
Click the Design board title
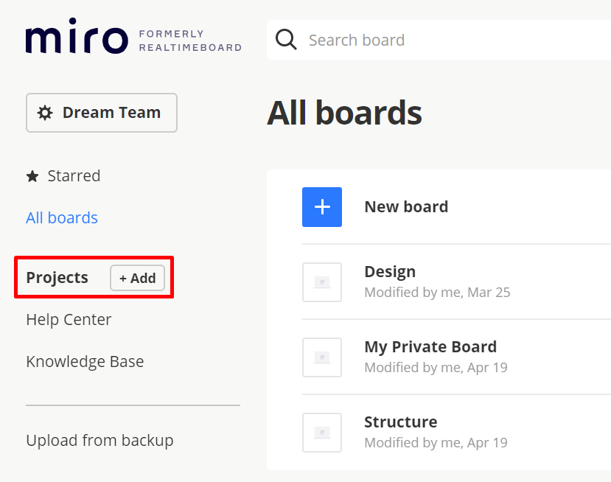coord(390,272)
